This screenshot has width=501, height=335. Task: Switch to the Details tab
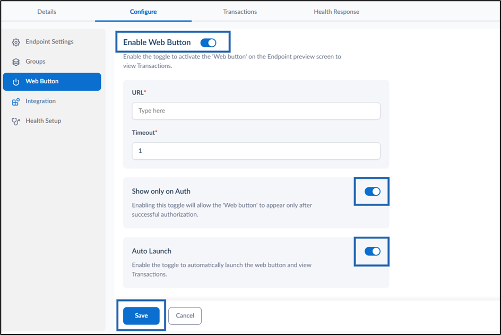47,12
